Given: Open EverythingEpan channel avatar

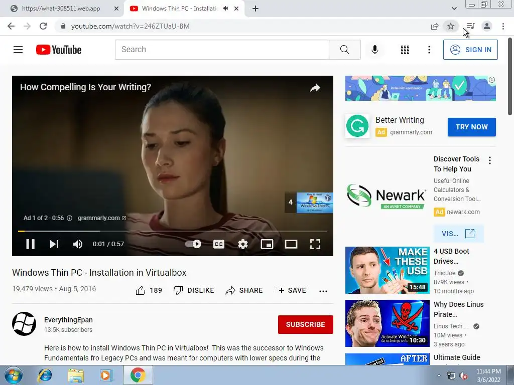Looking at the screenshot, I should point(24,324).
